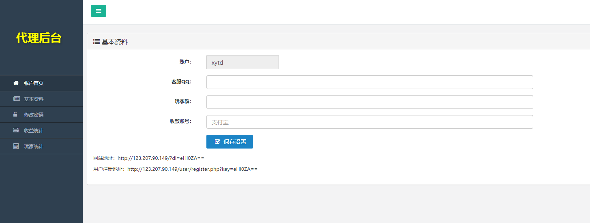Click the list icon in the 基本资料 panel header
Screen dimensions: 590x223
[x=97, y=41]
